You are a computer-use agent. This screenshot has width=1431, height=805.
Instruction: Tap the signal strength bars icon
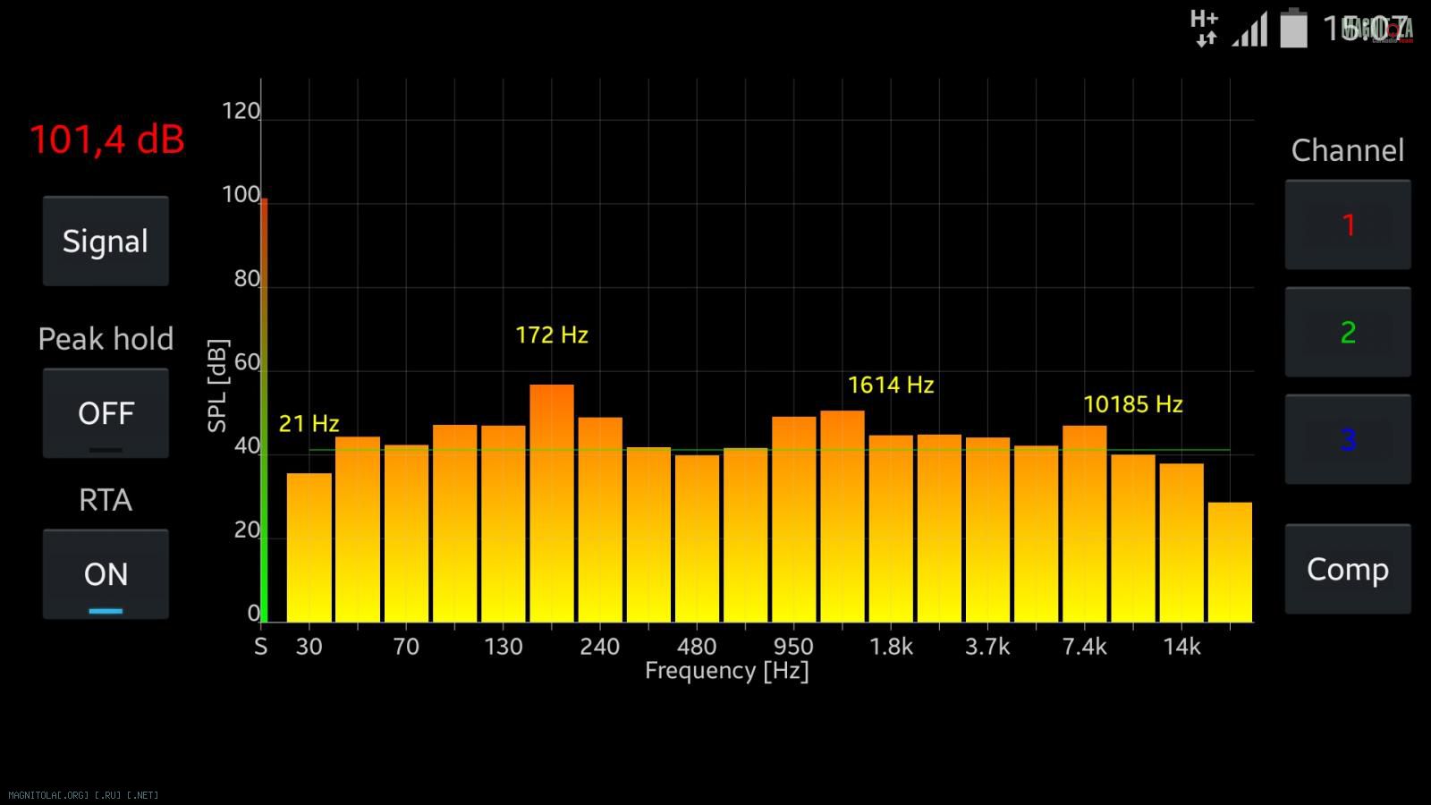coord(1249,30)
